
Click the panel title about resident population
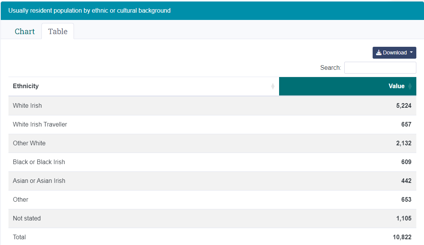pyautogui.click(x=89, y=11)
